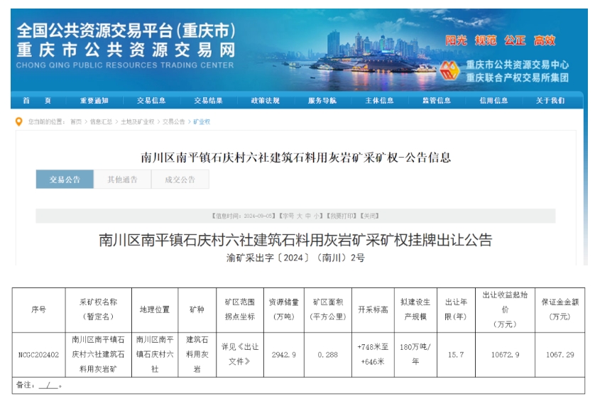Open the 关于我们 page
Screen dimensions: 595x401
click(550, 101)
